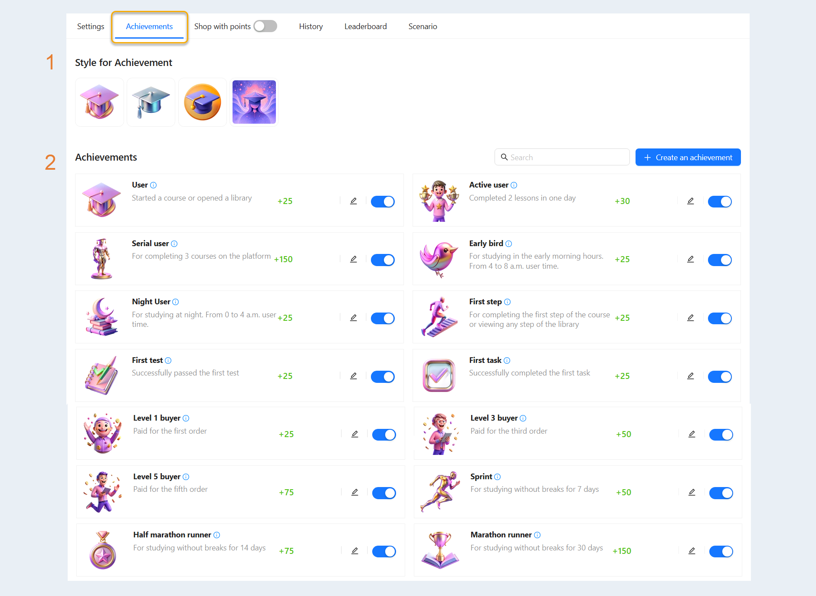Click the Marathon runner trophy image

click(440, 550)
